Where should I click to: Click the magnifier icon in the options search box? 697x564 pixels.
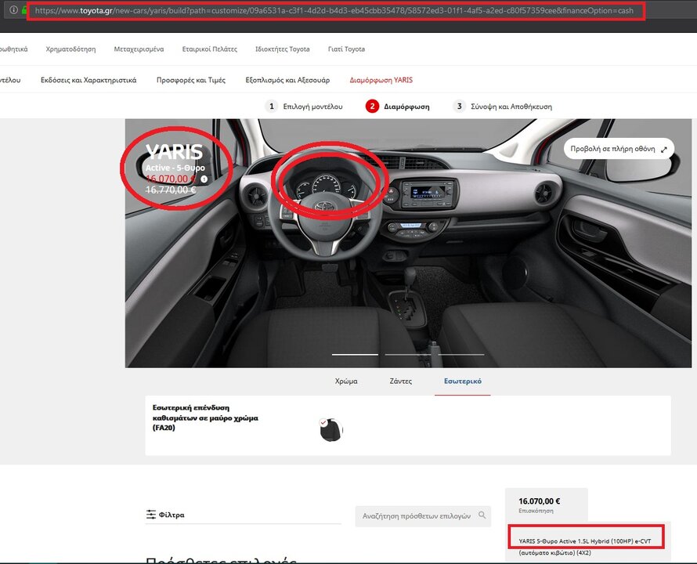tap(482, 515)
